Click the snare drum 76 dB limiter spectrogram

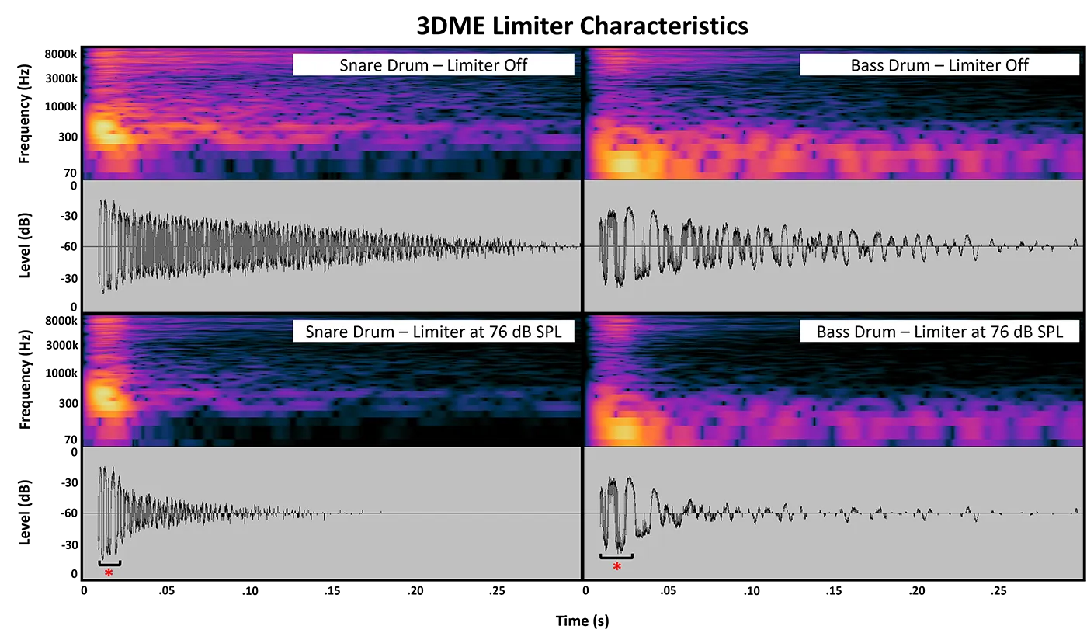[332, 381]
